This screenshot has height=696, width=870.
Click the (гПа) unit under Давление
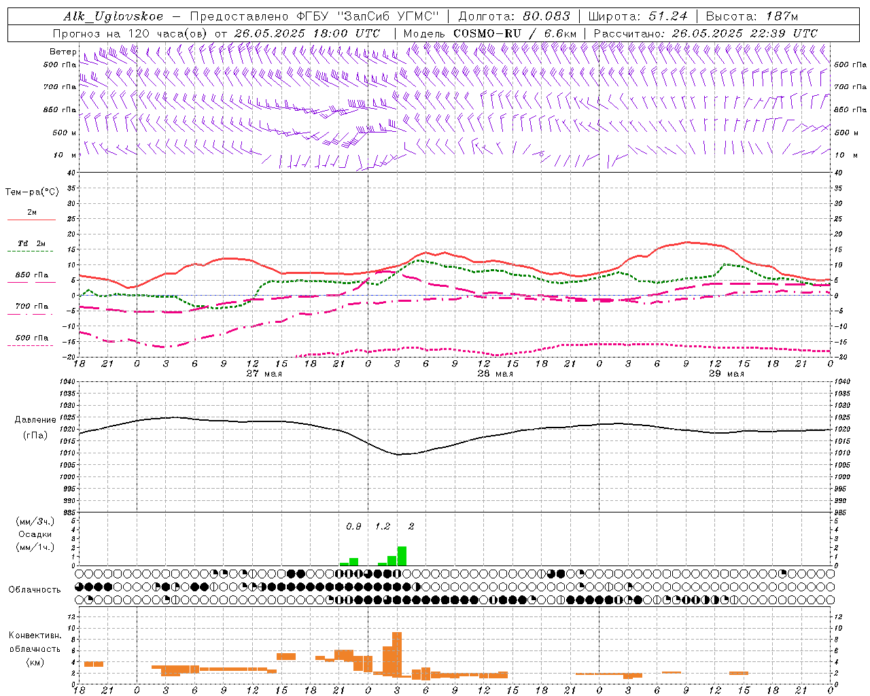click(35, 436)
